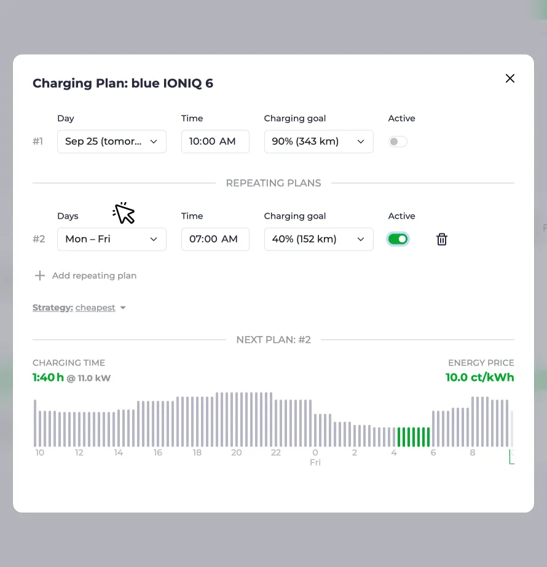This screenshot has width=547, height=567.
Task: Click the #1 plan number label
Action: (37, 141)
